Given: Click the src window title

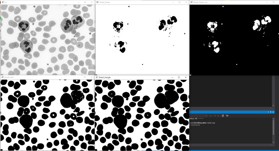Looking at the screenshot, I should 6,2.
